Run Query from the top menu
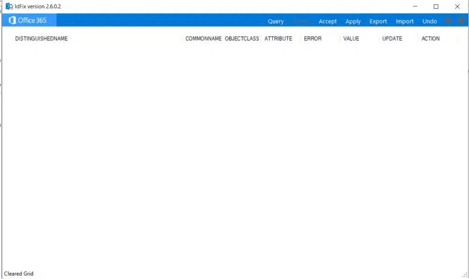The image size is (469, 279). [x=276, y=21]
